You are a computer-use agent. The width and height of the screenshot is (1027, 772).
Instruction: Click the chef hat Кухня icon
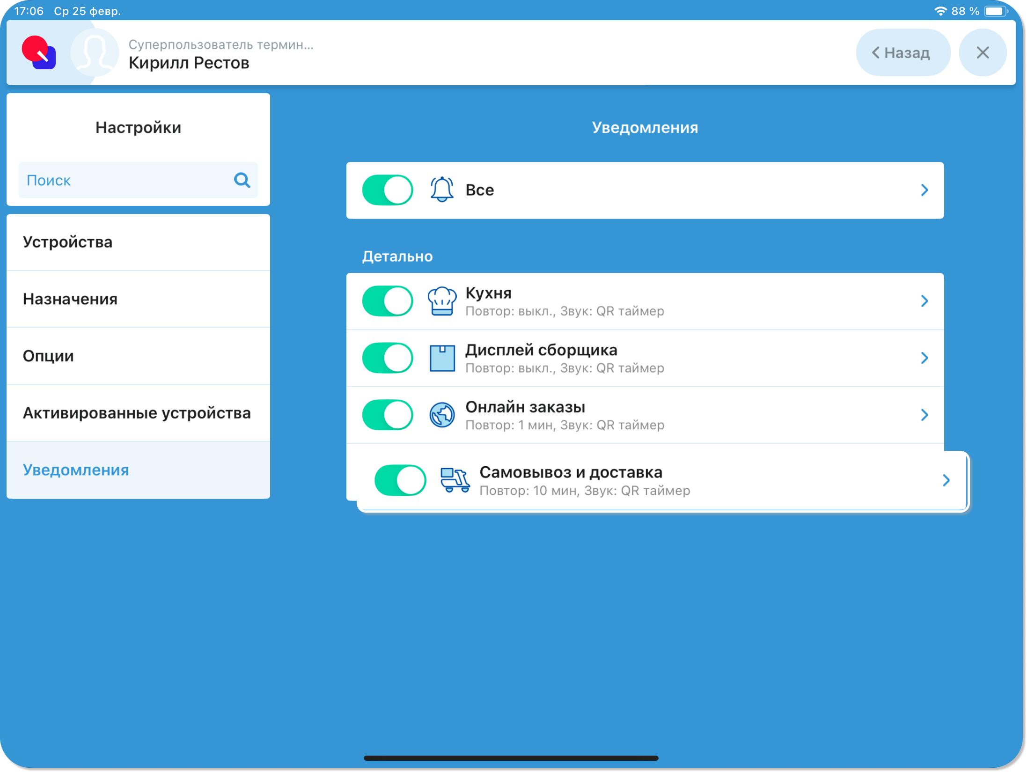click(x=441, y=301)
